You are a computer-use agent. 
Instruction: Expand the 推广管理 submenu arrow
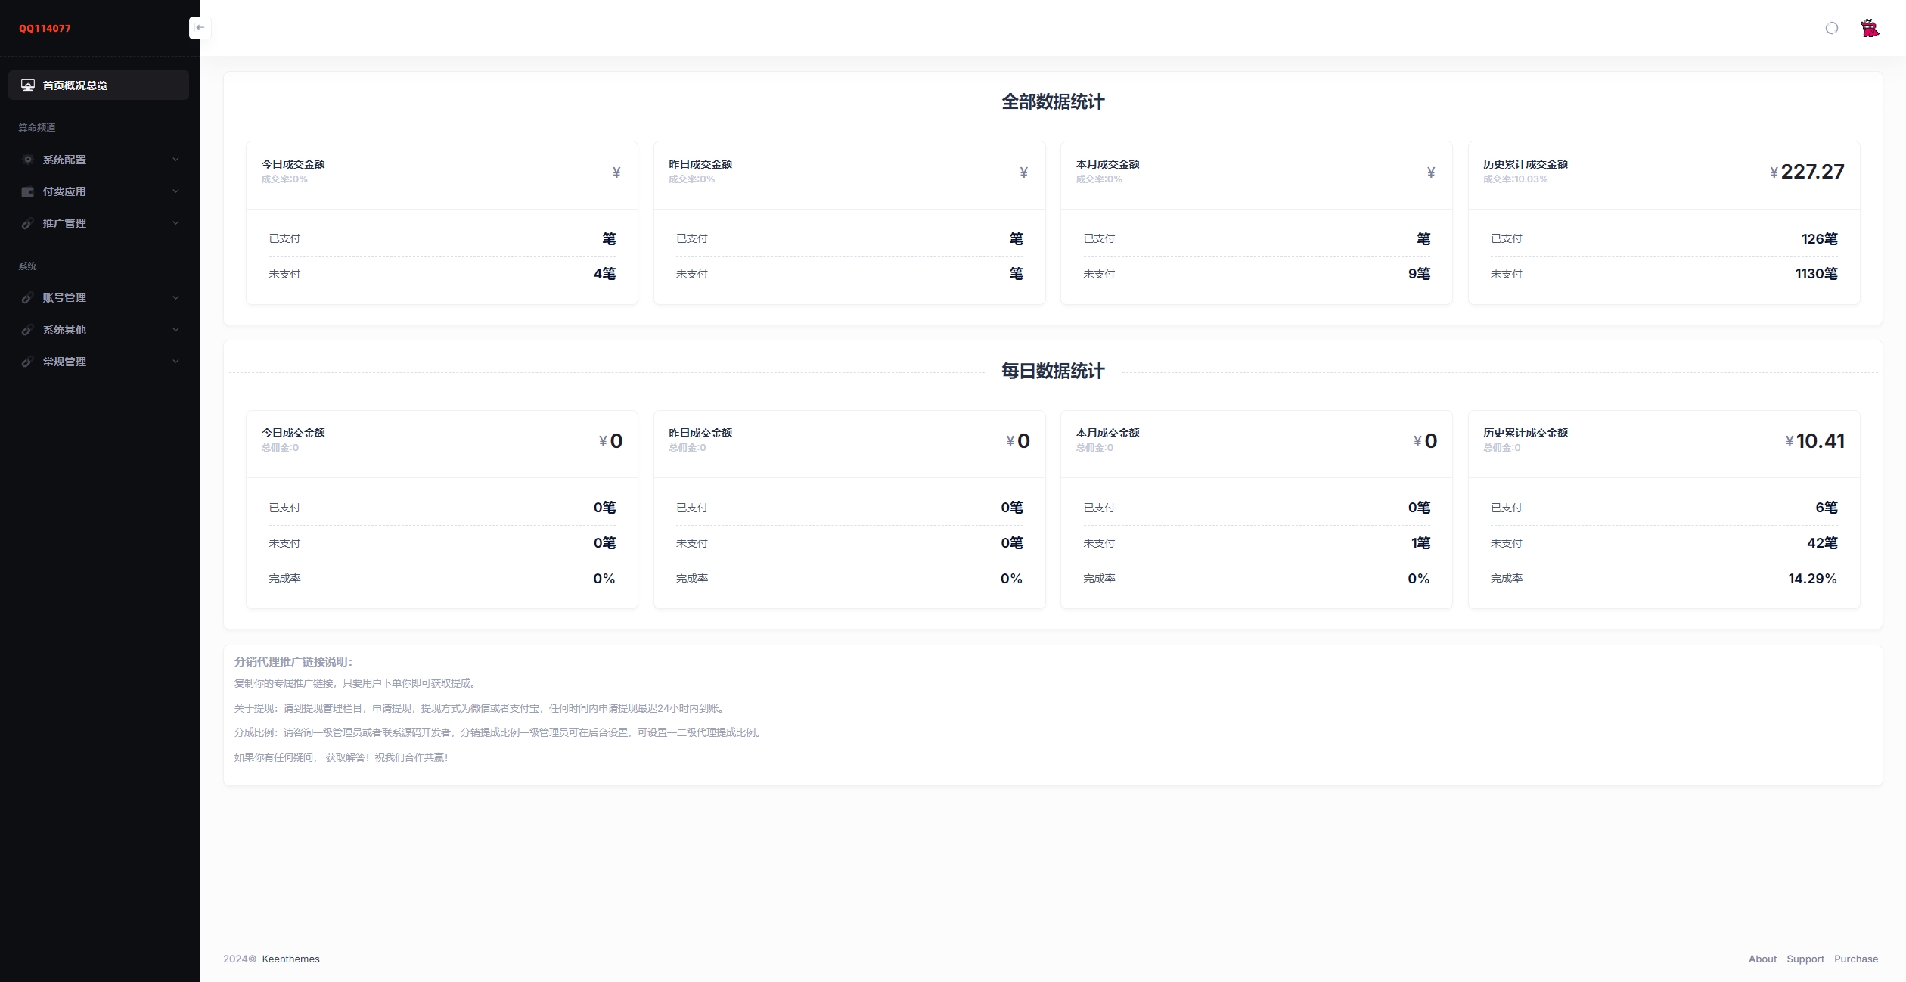tap(175, 223)
